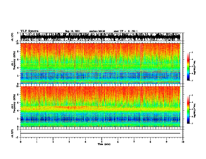Click the "-7" label on ch.2 color bar
The image size is (206, 159).
[192, 123]
